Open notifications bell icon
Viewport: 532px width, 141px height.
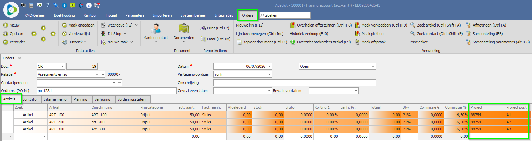tap(81, 5)
